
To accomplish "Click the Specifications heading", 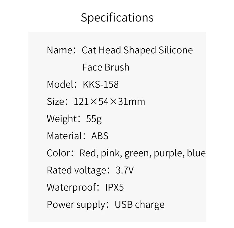I will point(117,18).
